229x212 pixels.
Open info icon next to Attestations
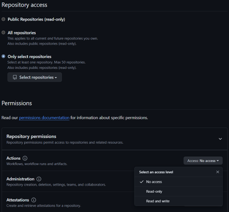point(34,200)
